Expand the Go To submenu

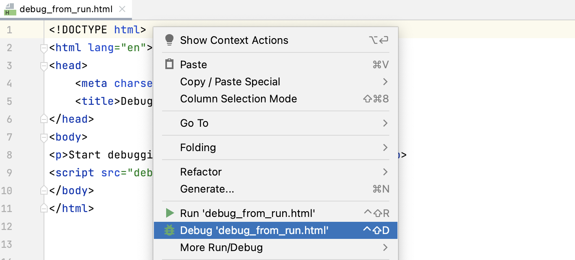point(194,123)
